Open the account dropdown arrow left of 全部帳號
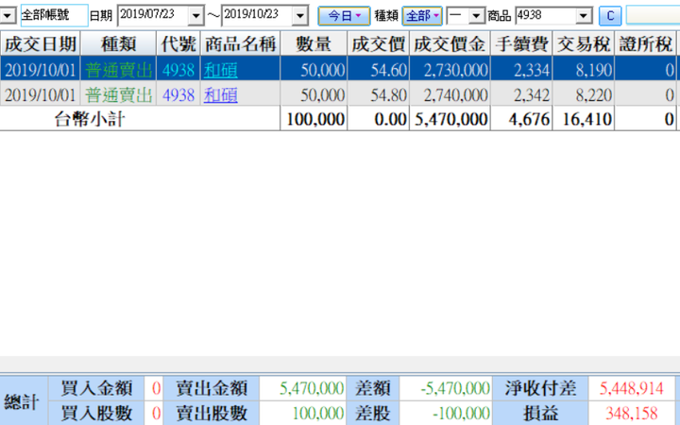Screen dimensions: 680x425 8,16
